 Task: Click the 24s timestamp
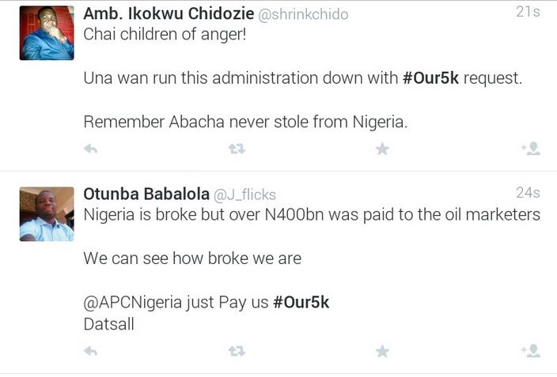coord(528,192)
